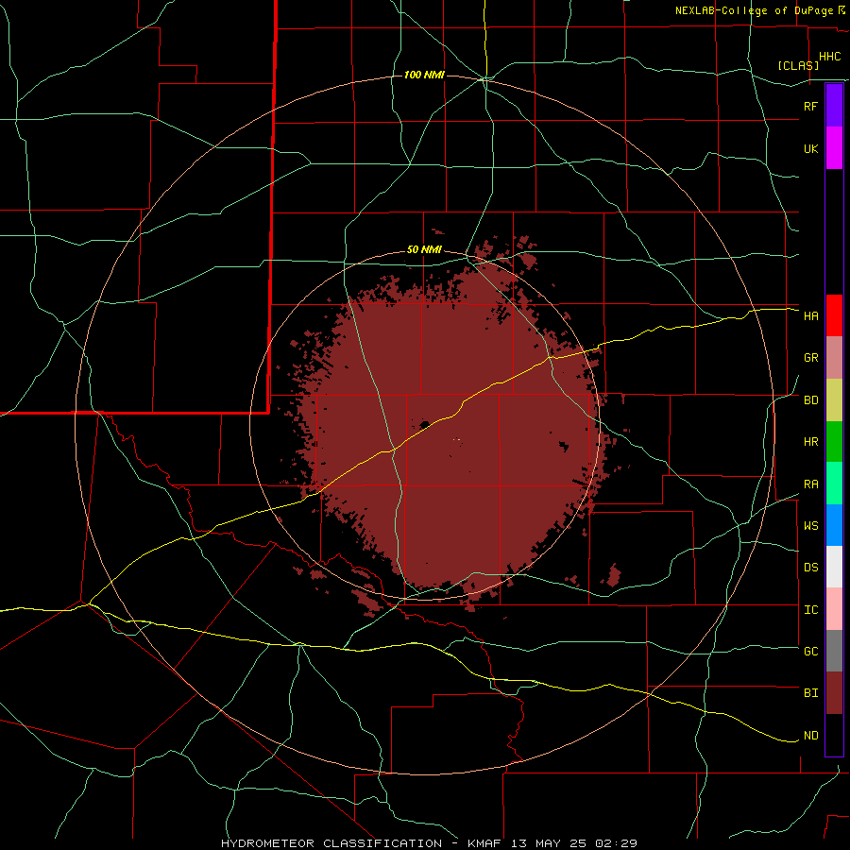Click the HA red legend swatch
850x850 pixels.
(x=834, y=315)
